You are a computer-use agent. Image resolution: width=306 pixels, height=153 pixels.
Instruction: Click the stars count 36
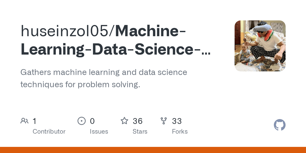click(x=138, y=121)
